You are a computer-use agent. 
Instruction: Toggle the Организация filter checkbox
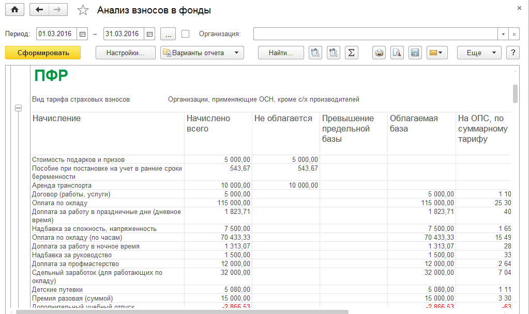click(x=186, y=34)
